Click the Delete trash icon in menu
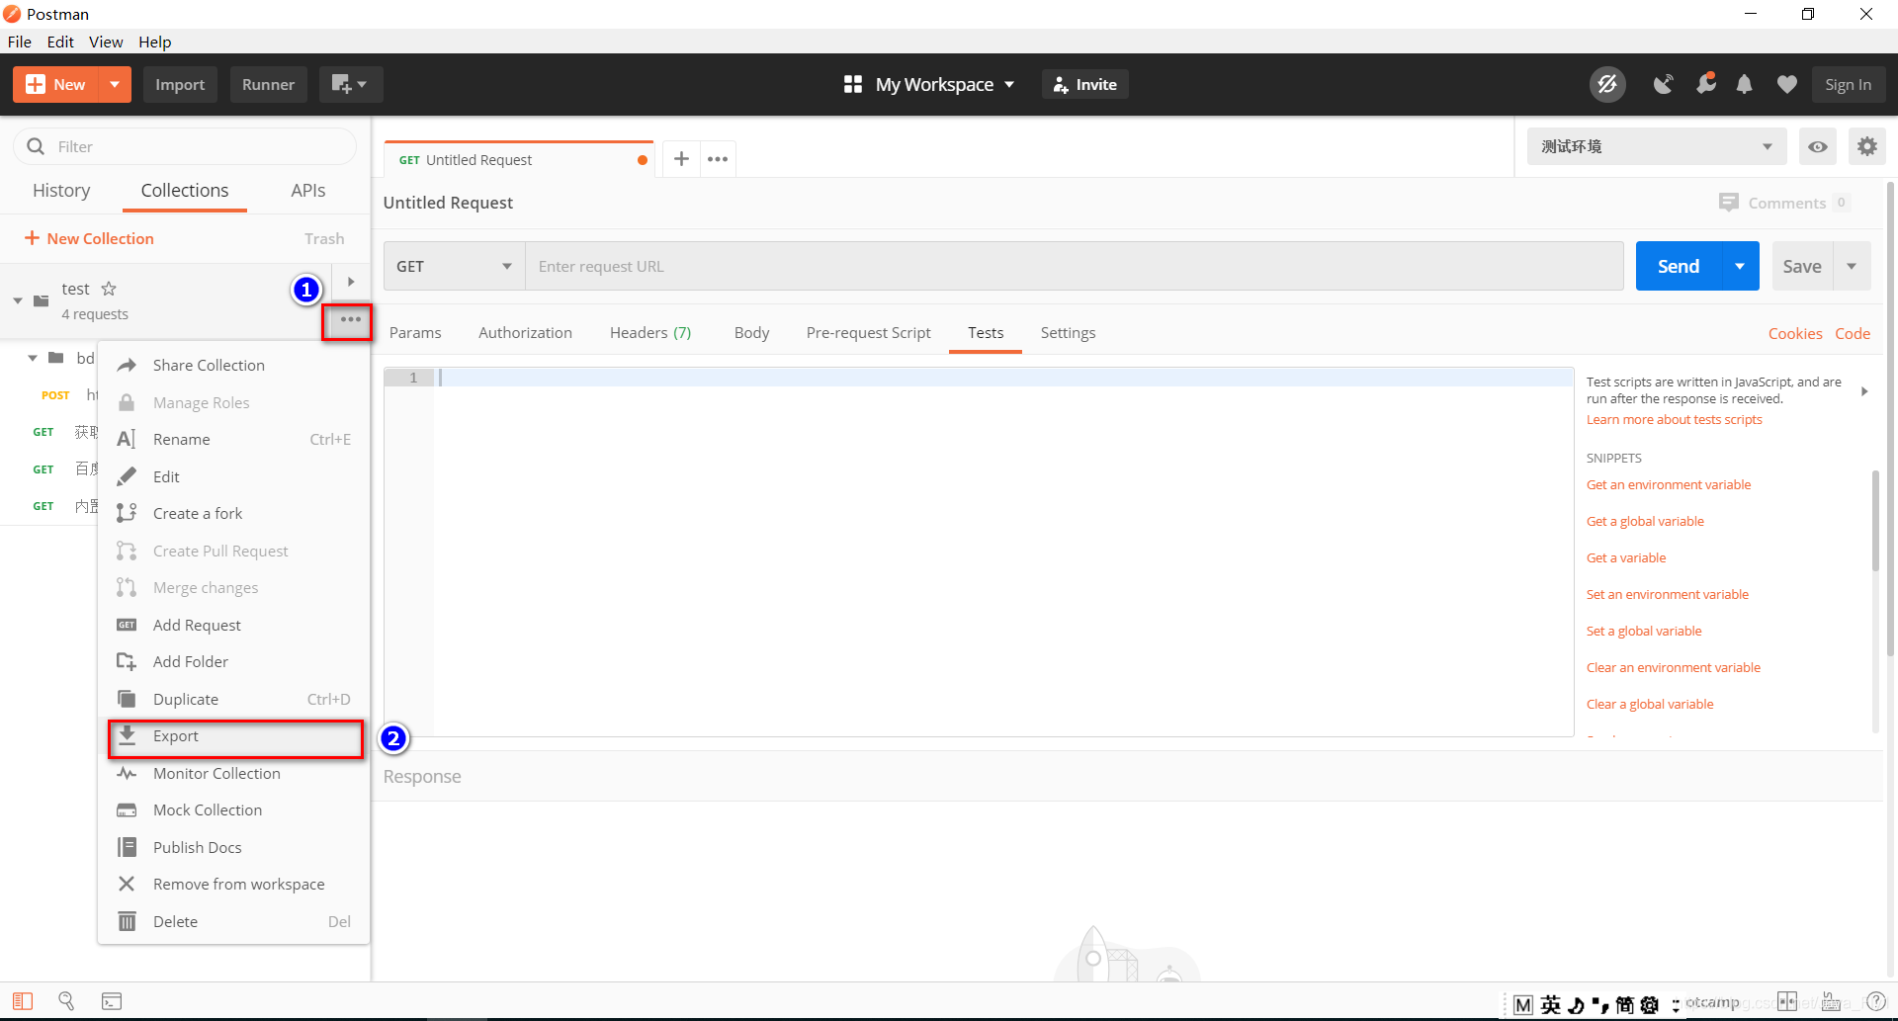Viewport: 1898px width, 1021px height. pyautogui.click(x=127, y=921)
